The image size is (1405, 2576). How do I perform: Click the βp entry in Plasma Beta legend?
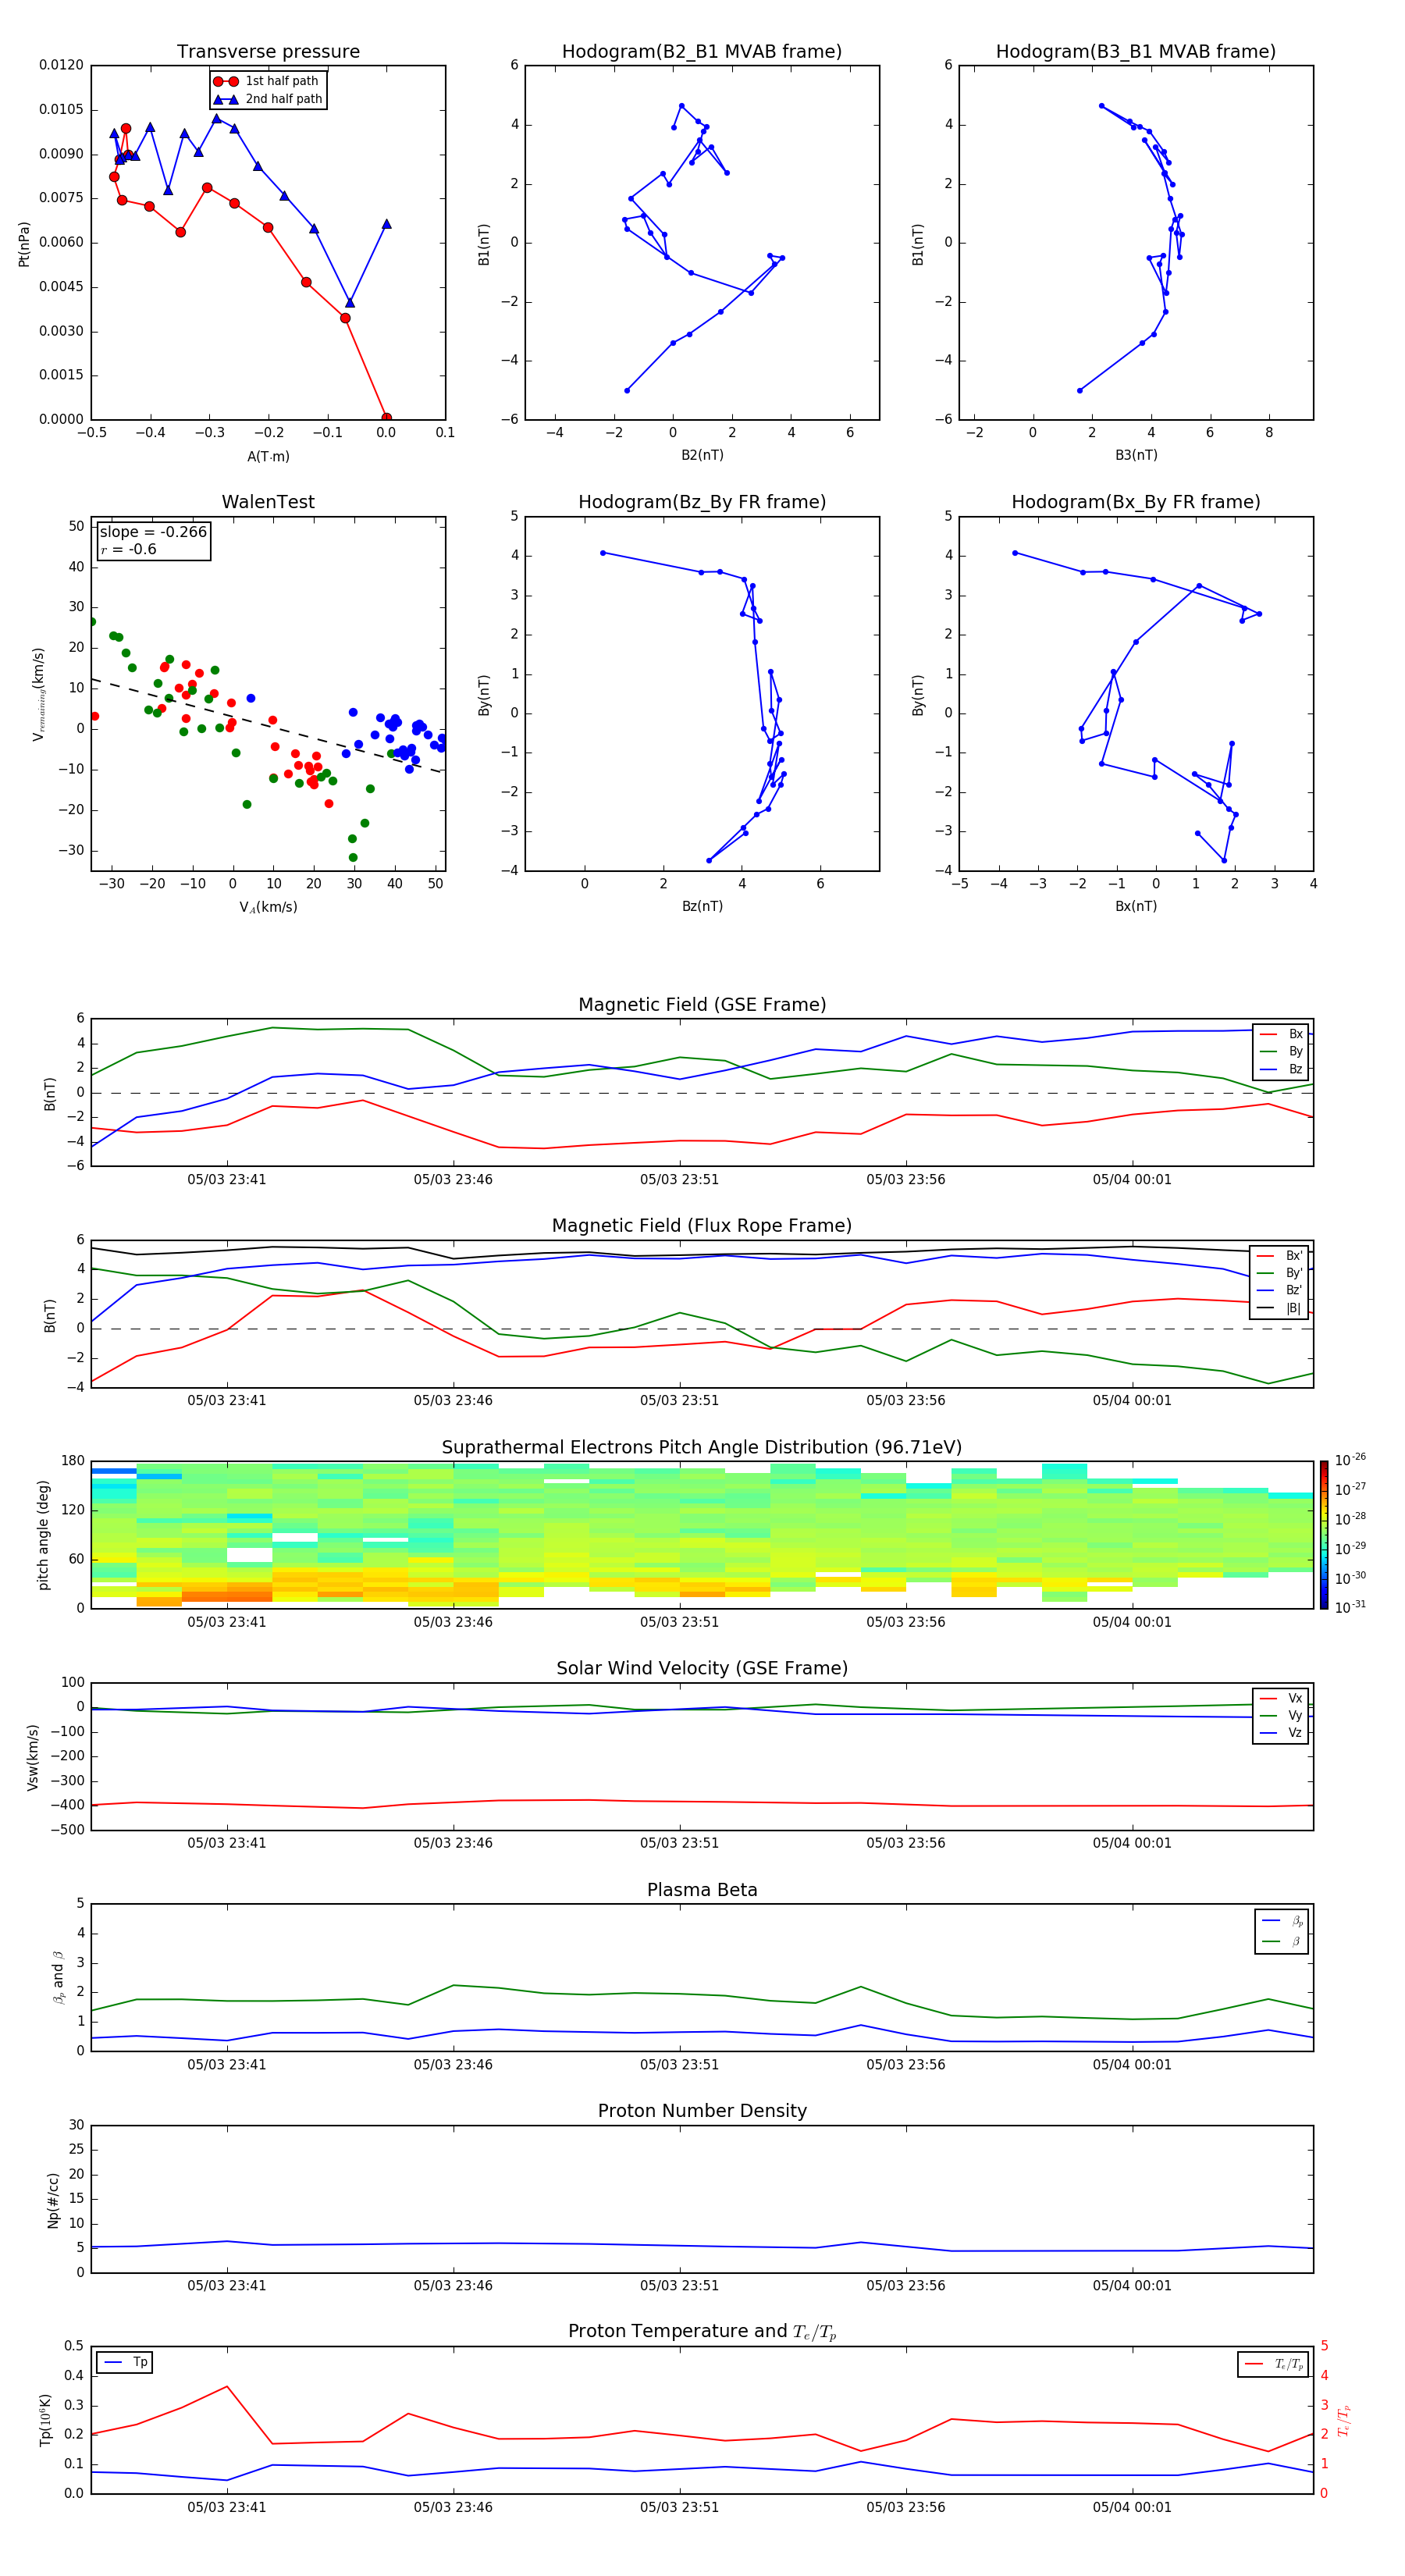point(1282,1921)
